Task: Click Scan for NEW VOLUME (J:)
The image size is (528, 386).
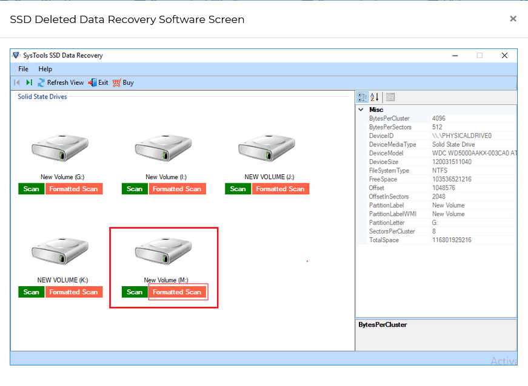Action: [x=238, y=189]
